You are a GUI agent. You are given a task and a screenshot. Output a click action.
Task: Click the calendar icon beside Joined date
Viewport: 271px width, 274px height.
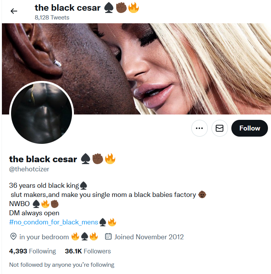point(108,237)
